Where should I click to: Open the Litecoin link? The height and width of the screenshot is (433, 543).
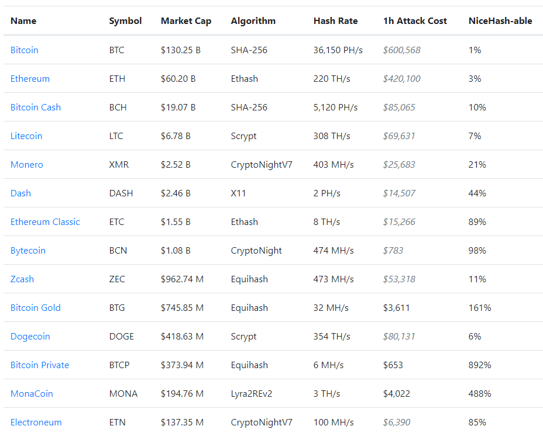[x=26, y=136]
